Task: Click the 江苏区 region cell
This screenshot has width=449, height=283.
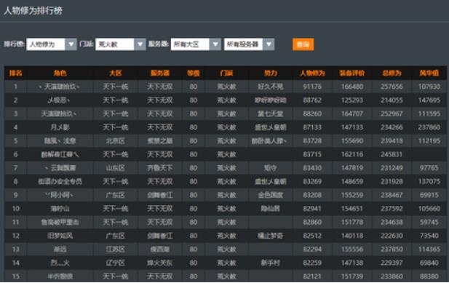Action: pyautogui.click(x=116, y=250)
